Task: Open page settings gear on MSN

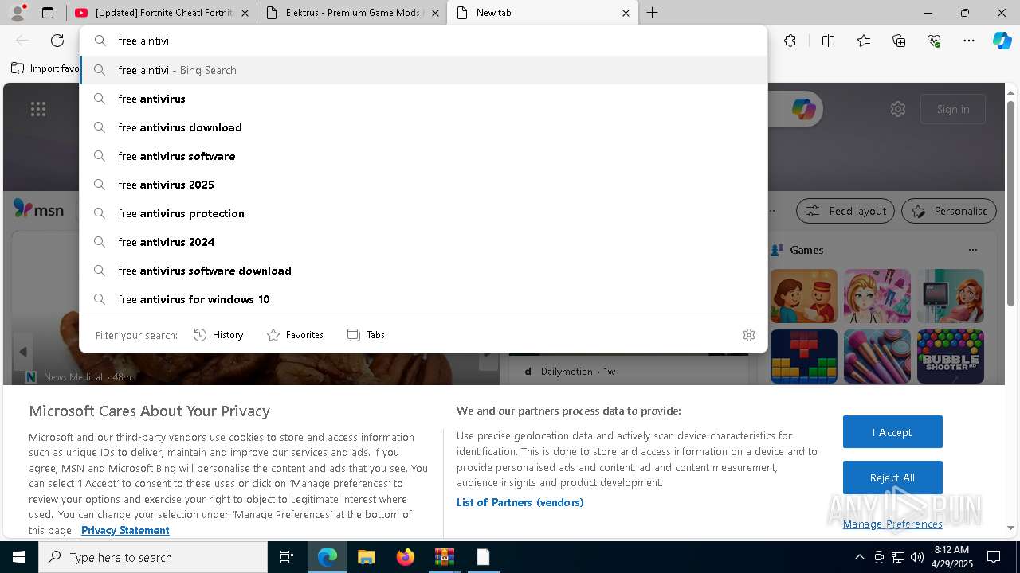Action: [898, 109]
